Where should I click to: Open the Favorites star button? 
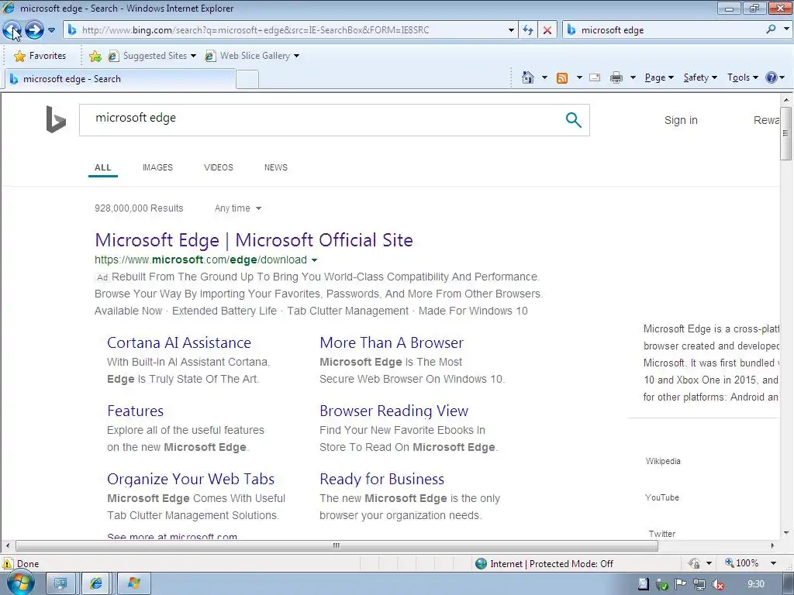point(40,56)
